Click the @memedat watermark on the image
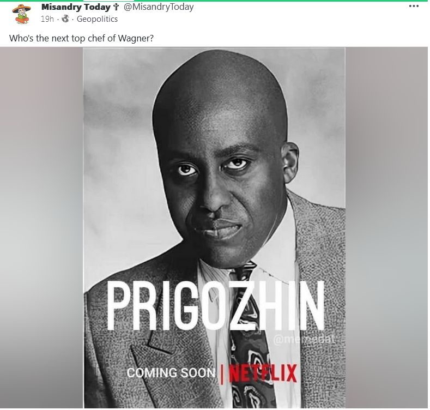Screen dimensions: 430x410 [x=304, y=340]
